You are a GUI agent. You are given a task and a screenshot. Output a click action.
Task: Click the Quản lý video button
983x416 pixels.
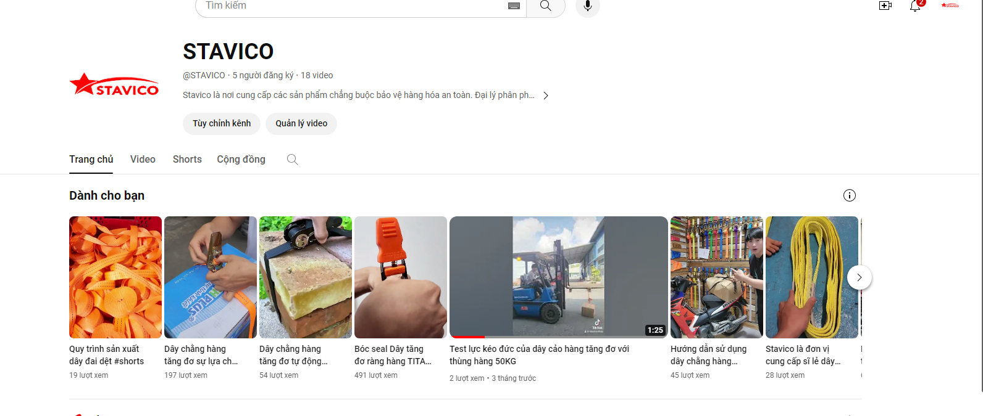[301, 124]
